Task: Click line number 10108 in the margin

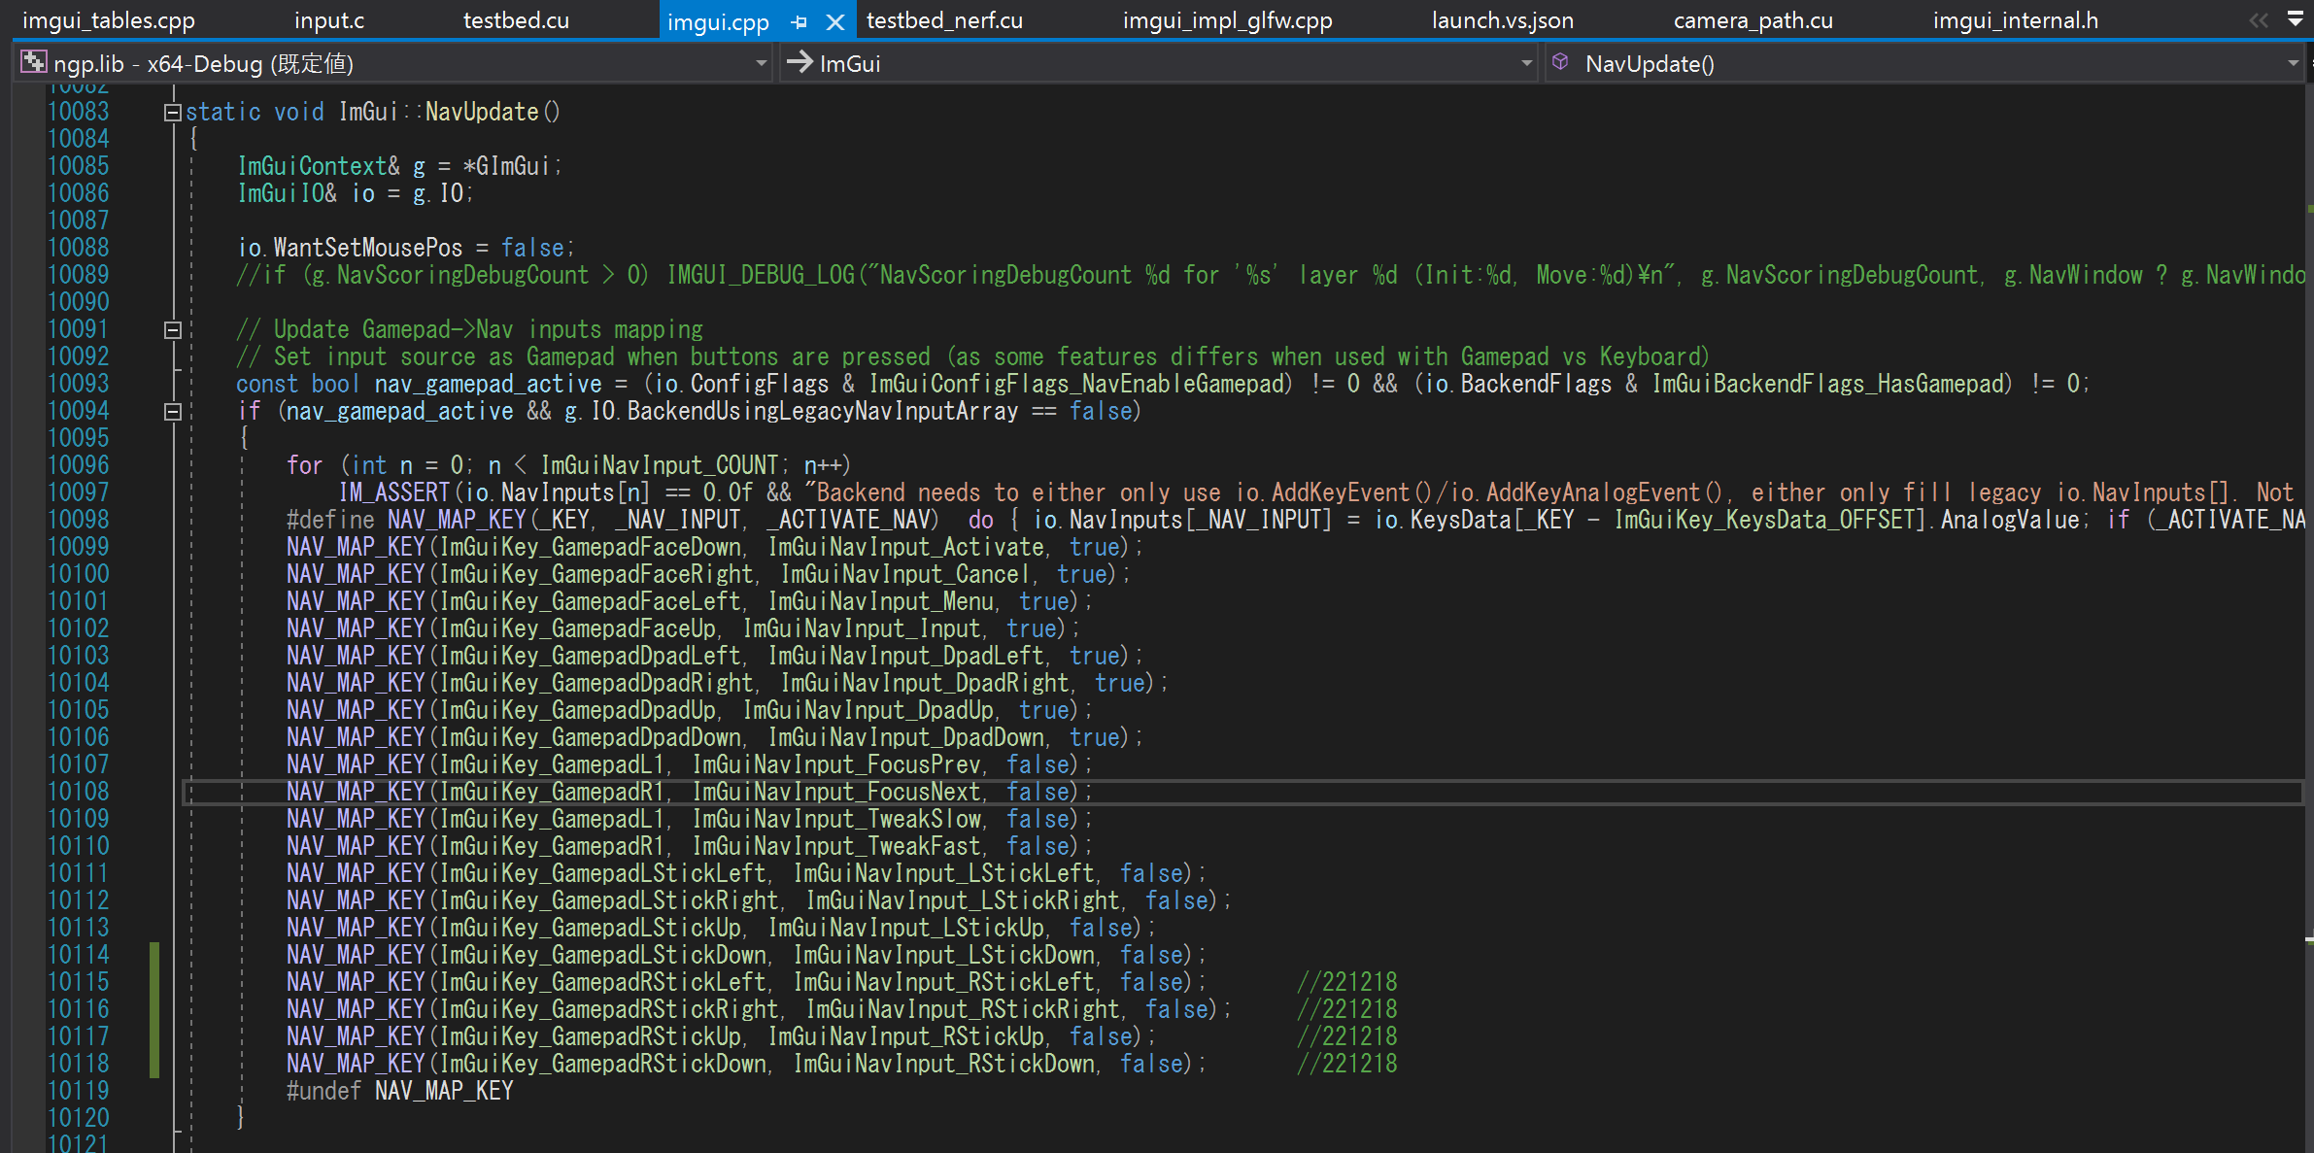Action: coord(79,792)
